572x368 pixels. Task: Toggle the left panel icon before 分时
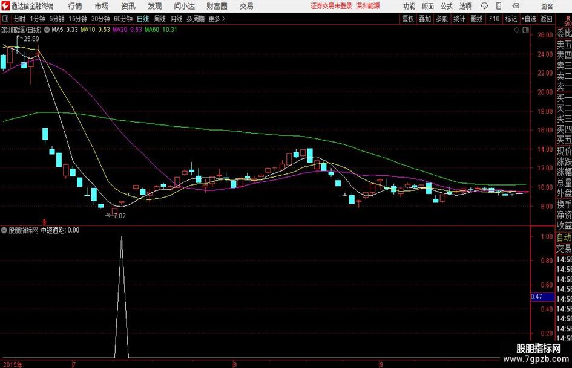(x=5, y=19)
